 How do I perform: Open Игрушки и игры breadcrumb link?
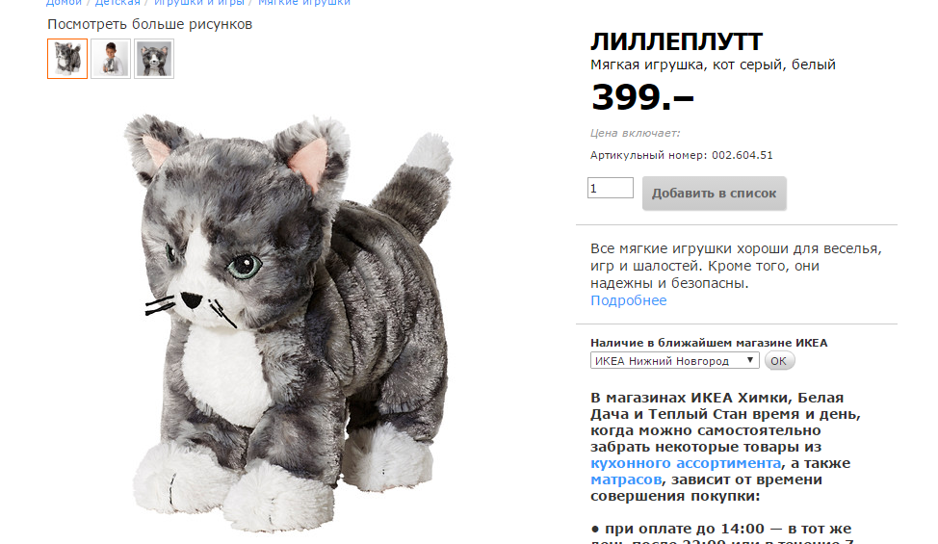pyautogui.click(x=199, y=3)
